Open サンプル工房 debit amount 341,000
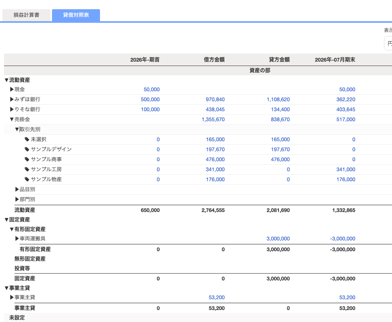Screen dimensions: 392x322 click(x=215, y=170)
